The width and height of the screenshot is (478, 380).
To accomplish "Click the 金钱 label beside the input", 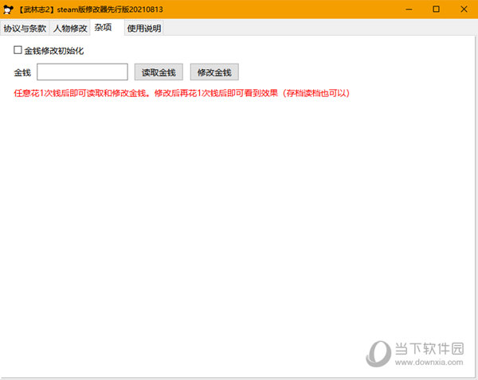I will (22, 72).
